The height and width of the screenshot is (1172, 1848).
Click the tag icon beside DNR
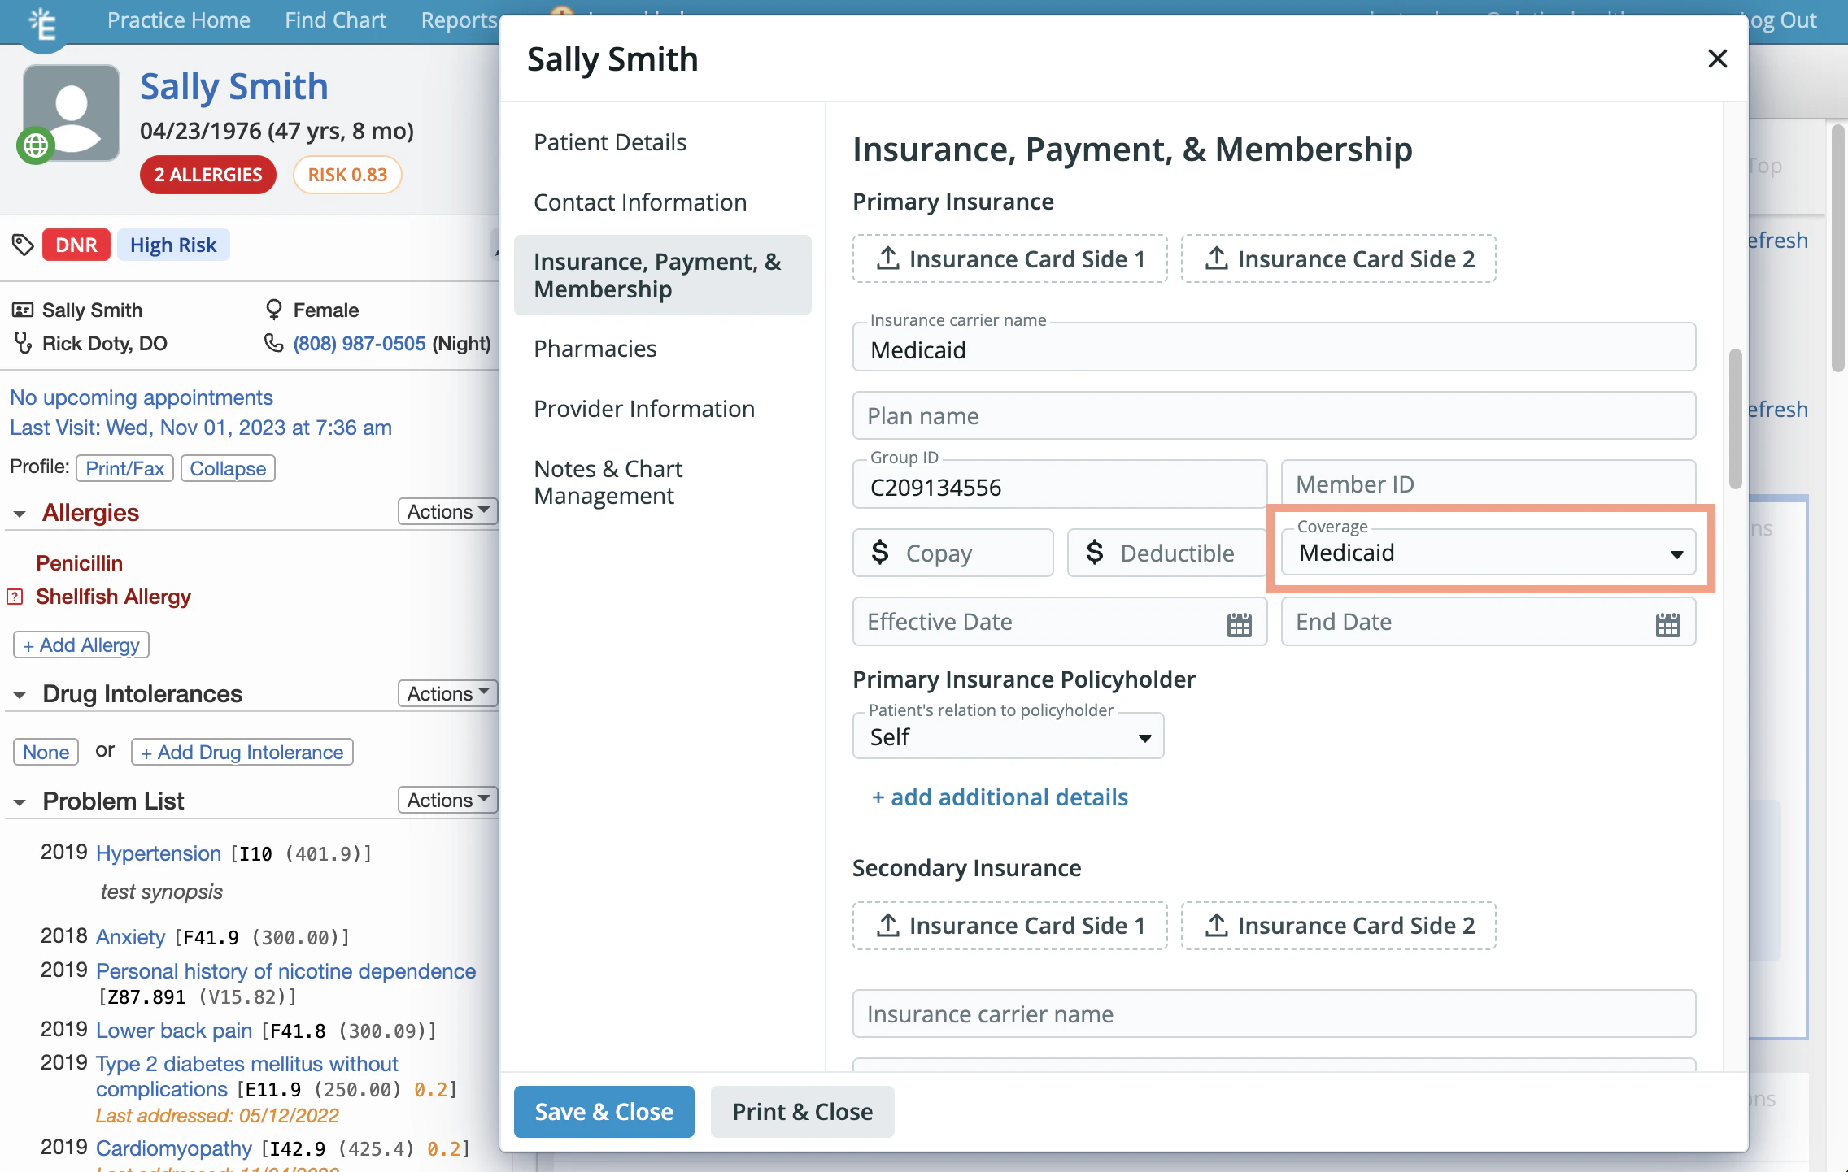tap(22, 245)
